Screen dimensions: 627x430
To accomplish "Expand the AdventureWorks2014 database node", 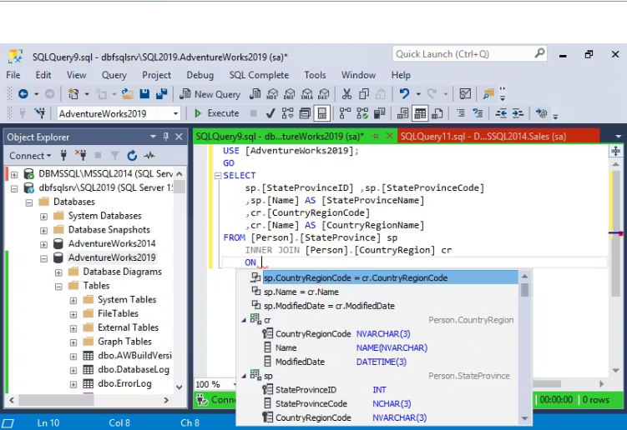I will [x=43, y=244].
